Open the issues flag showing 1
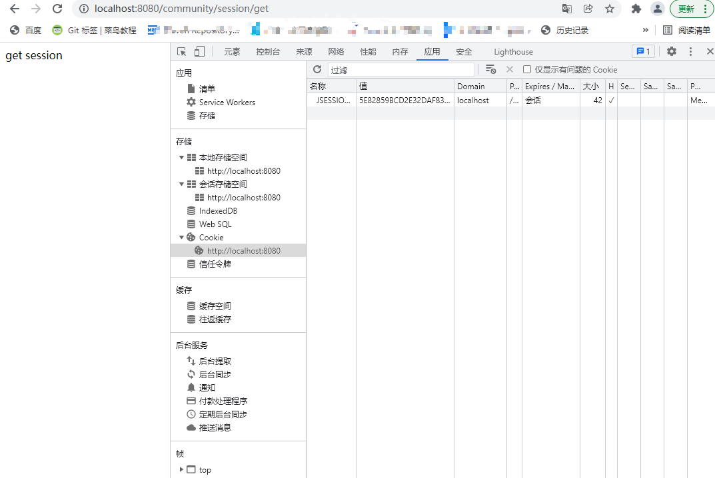The height and width of the screenshot is (478, 715). [x=642, y=51]
